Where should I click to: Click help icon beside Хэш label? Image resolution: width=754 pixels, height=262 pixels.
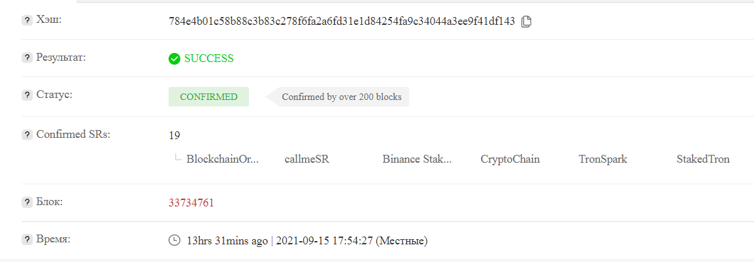point(27,20)
